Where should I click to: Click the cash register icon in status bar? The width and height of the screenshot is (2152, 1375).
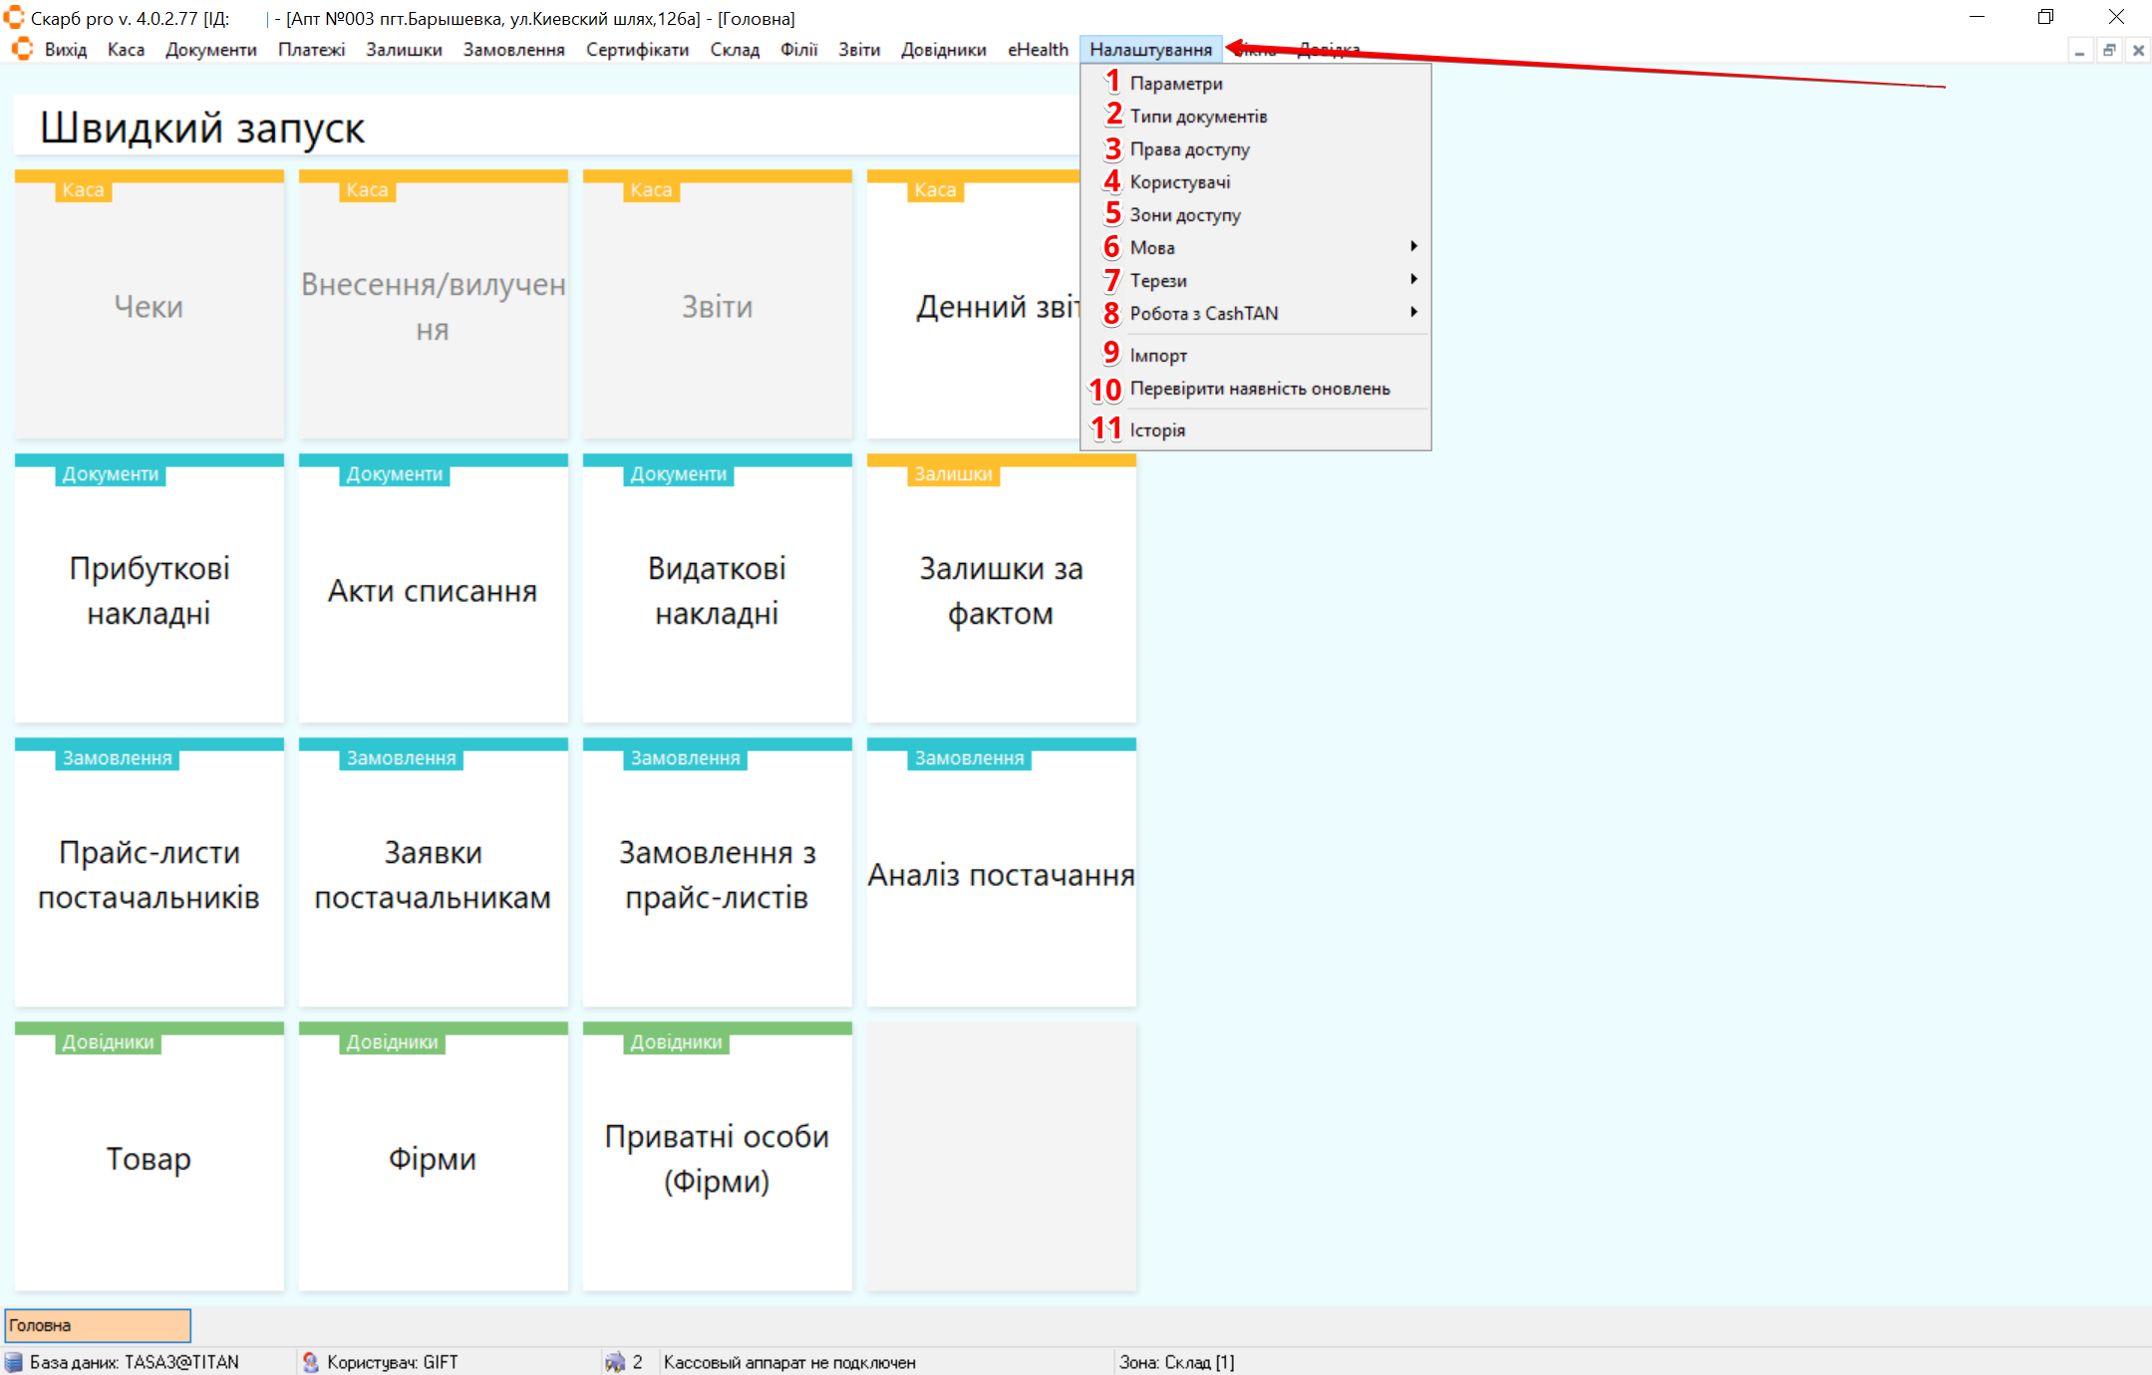615,1362
